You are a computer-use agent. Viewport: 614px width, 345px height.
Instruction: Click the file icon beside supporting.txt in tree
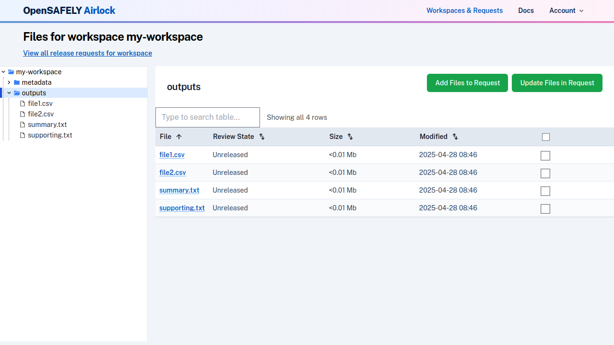[x=23, y=135]
